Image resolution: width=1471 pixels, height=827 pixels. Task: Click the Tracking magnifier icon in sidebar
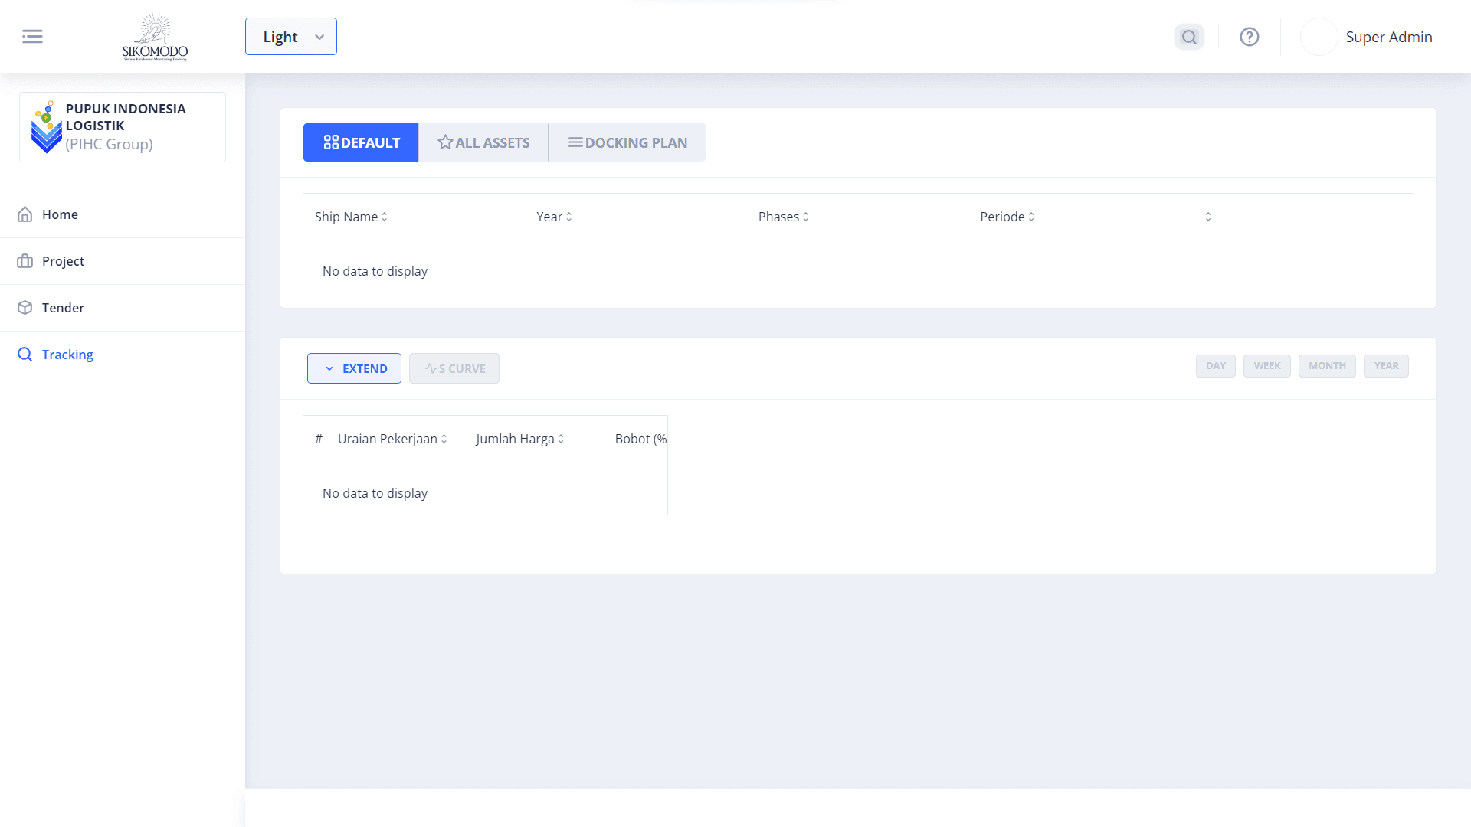(24, 354)
